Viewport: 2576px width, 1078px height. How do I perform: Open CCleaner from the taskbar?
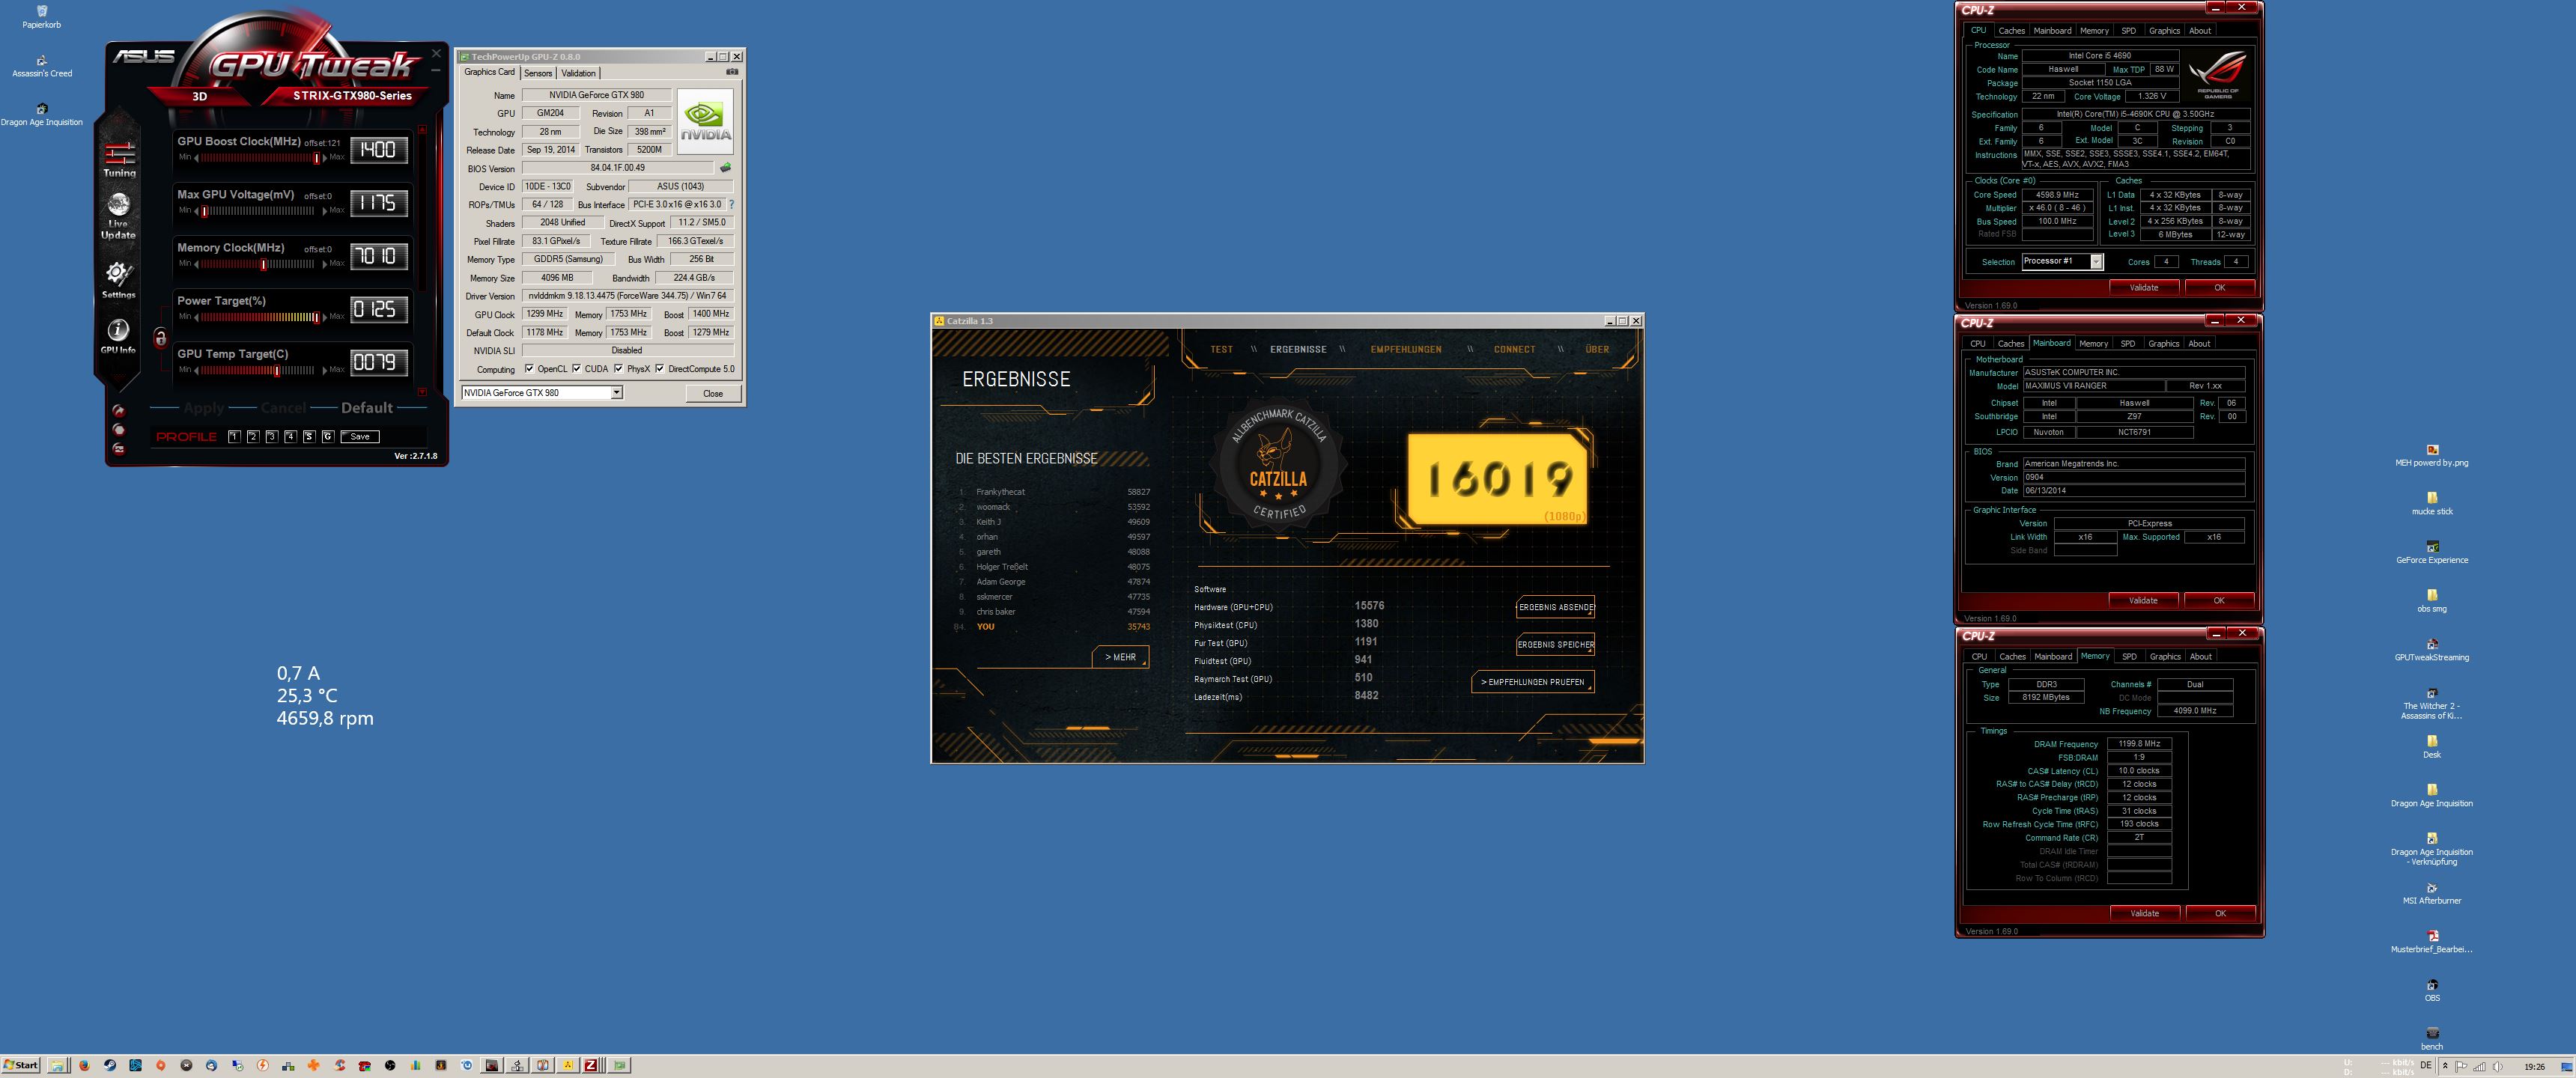(x=339, y=1066)
